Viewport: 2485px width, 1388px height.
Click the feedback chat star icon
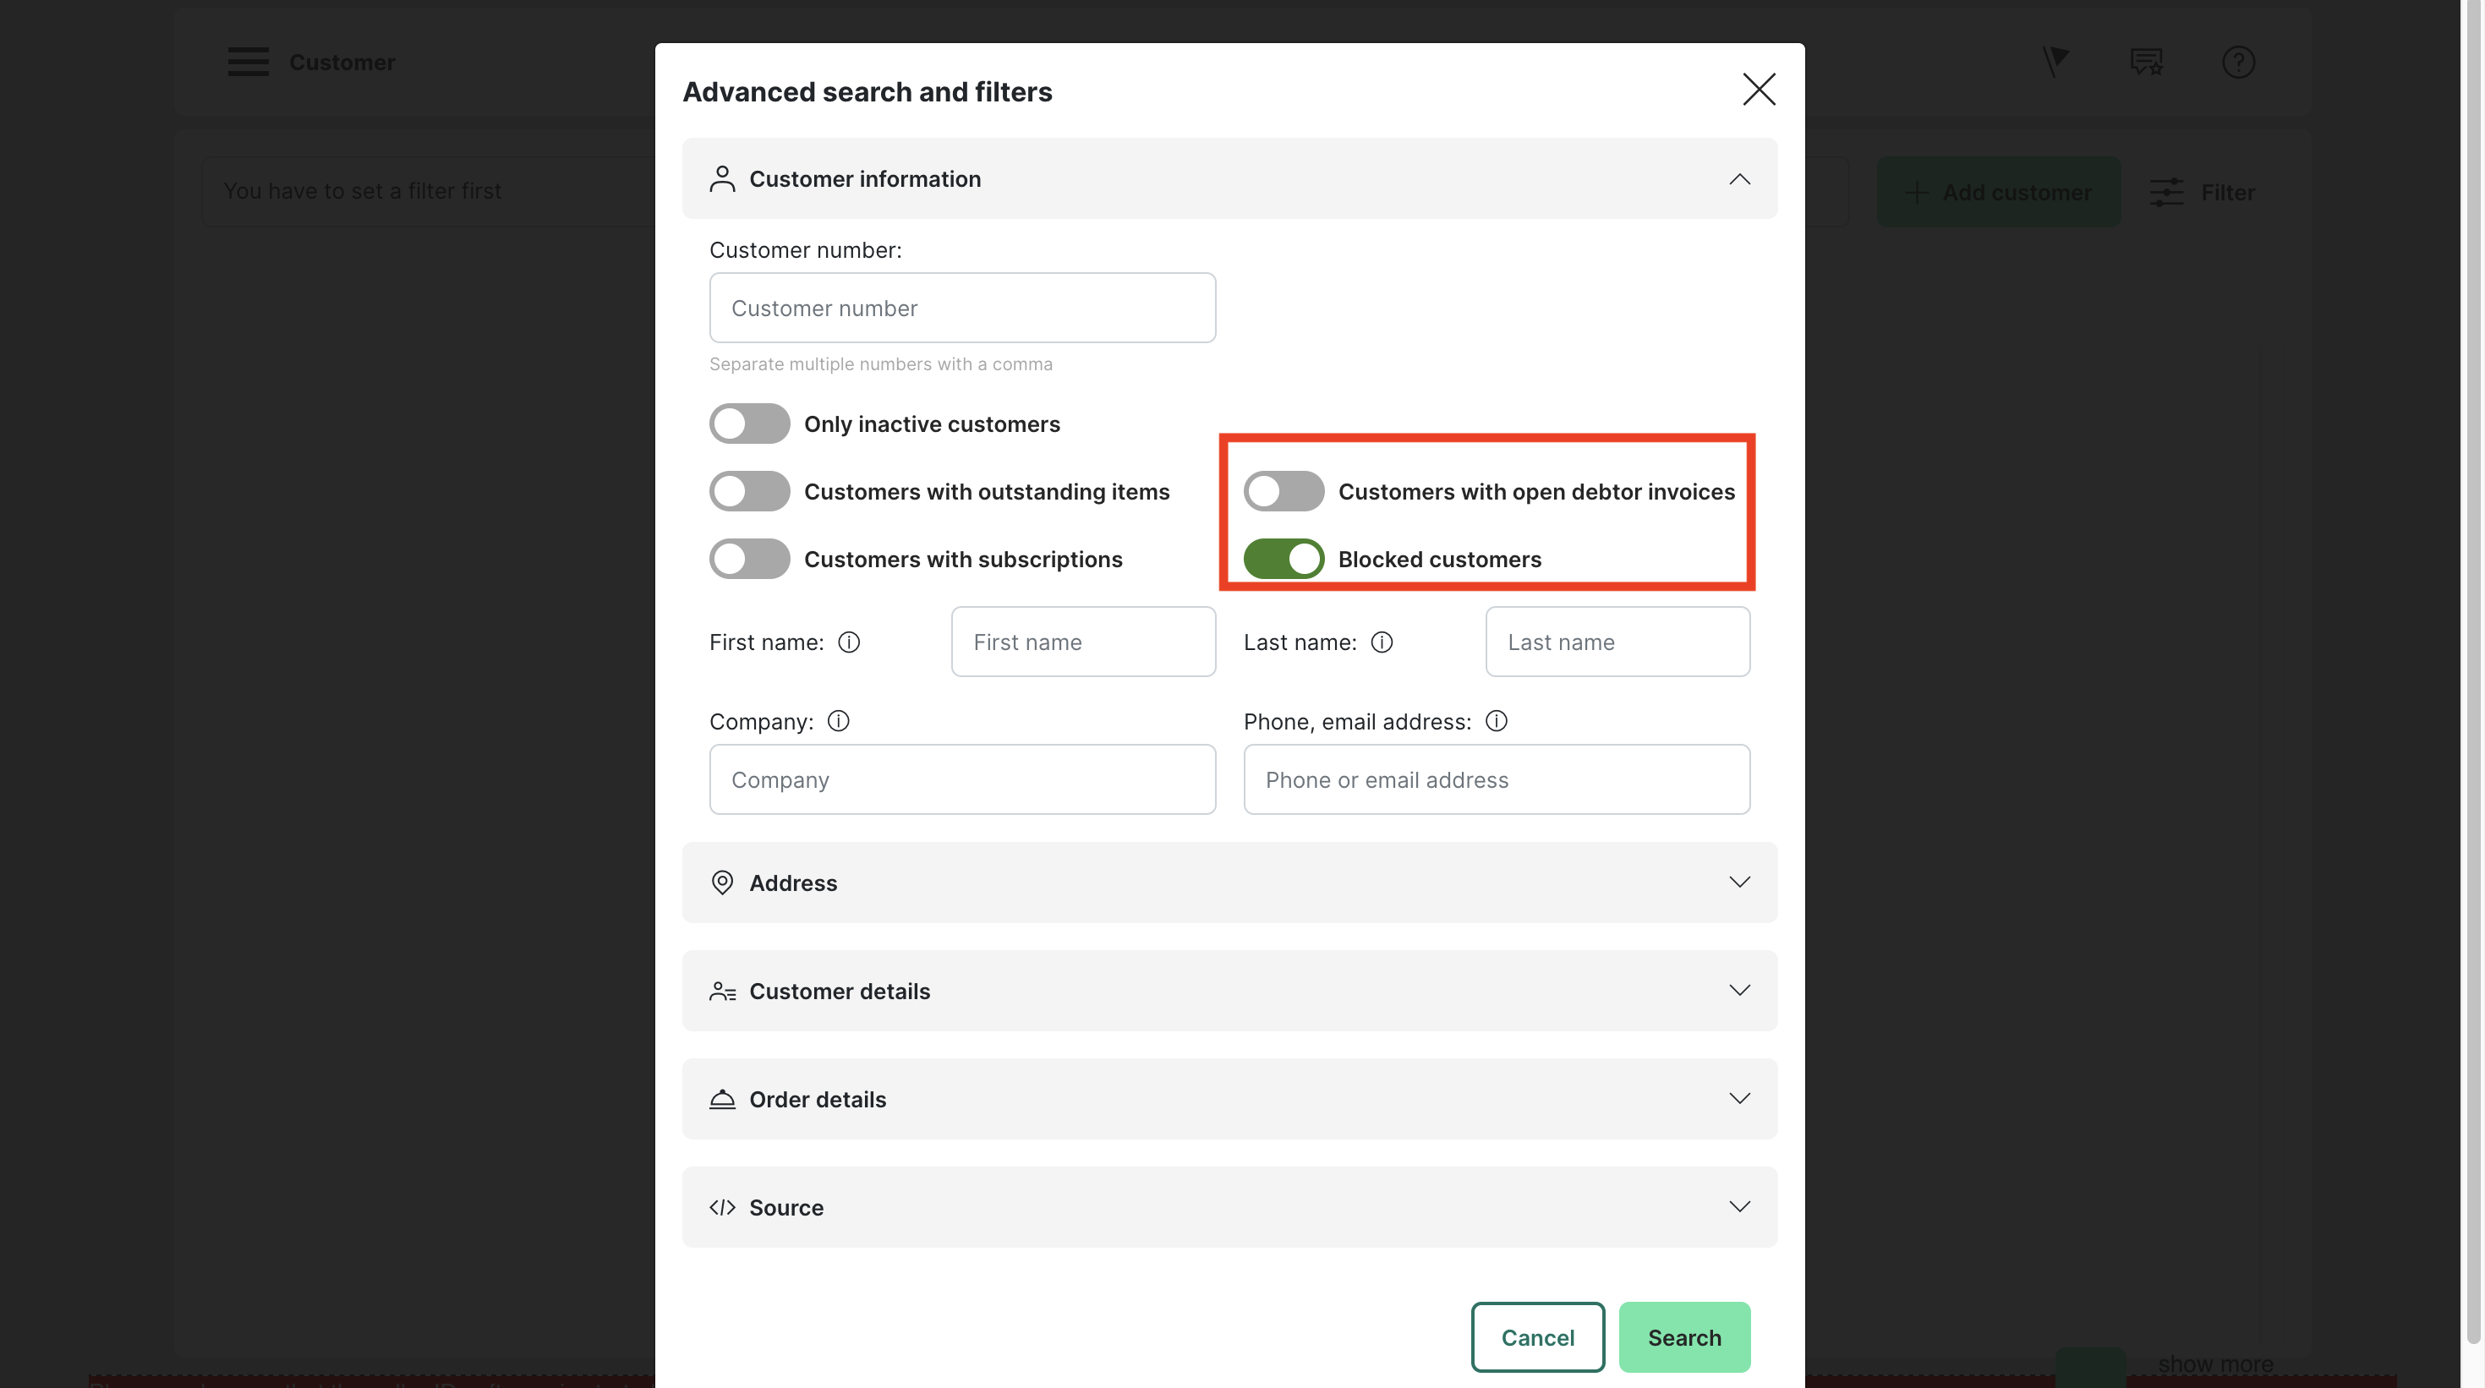[x=2147, y=63]
